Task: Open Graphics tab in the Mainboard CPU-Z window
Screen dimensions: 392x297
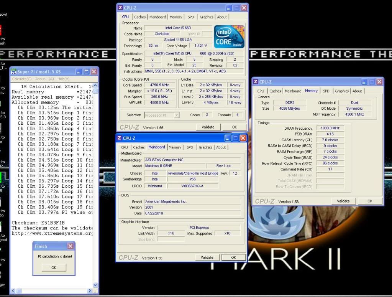Action: (205, 147)
